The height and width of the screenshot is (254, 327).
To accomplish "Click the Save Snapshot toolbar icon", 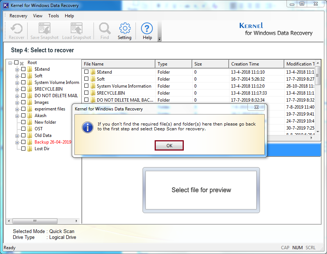I will [45, 28].
